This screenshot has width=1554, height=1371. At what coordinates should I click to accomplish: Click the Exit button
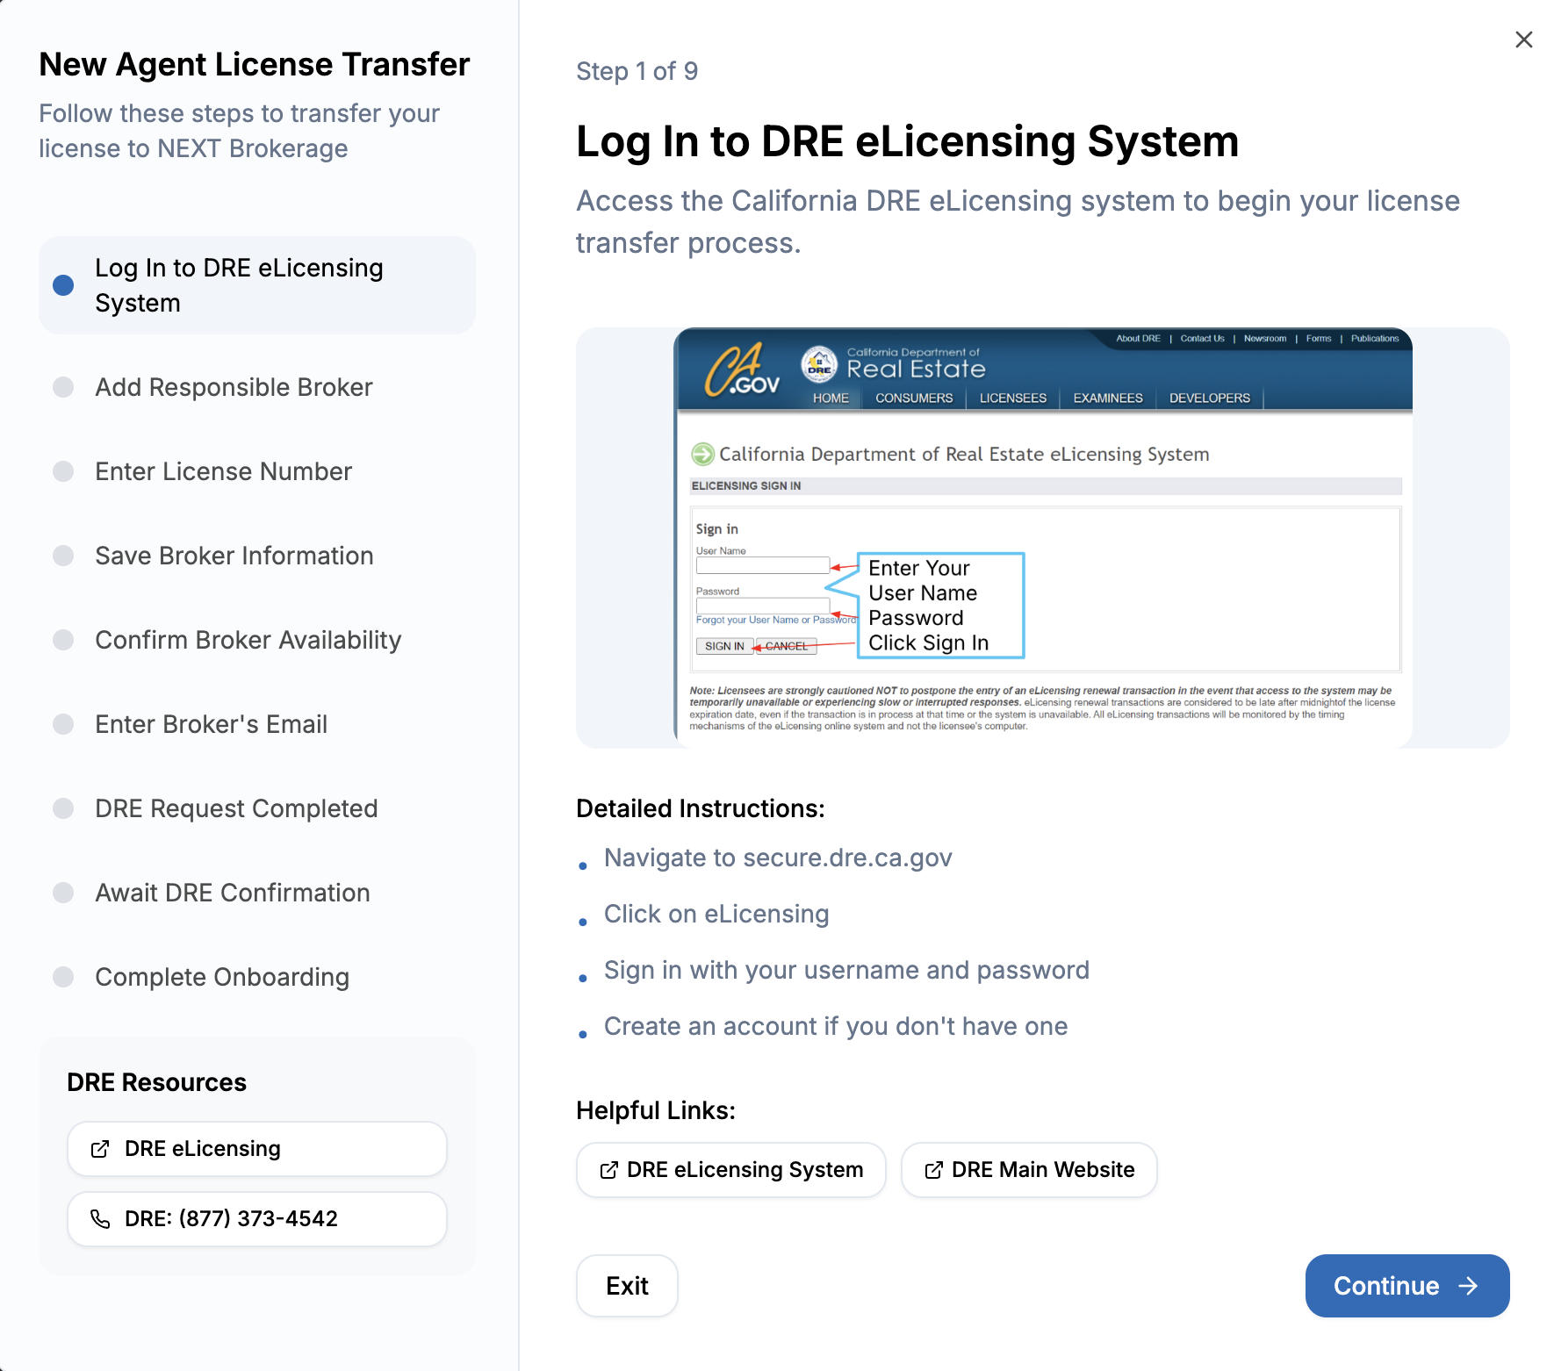coord(627,1285)
